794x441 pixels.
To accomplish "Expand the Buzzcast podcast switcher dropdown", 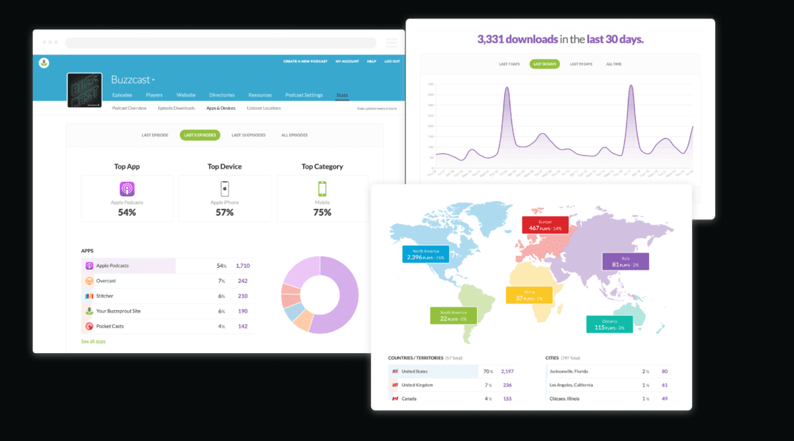I will [x=133, y=79].
